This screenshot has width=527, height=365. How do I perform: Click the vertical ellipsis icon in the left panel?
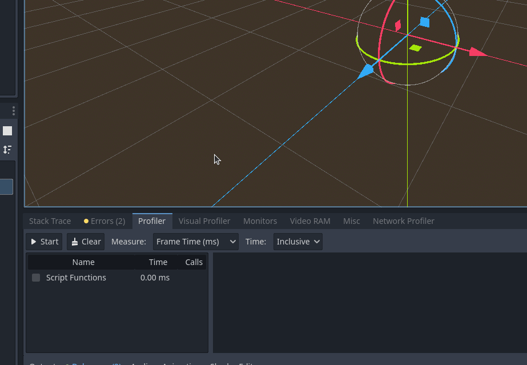13,110
